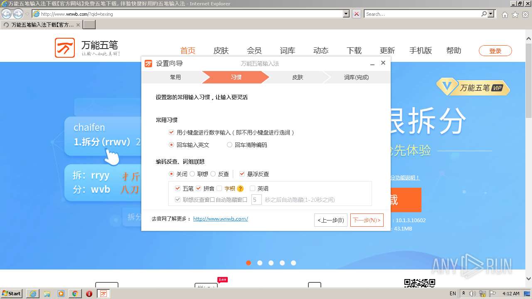Click the 万能五笔 site logo

point(87,48)
